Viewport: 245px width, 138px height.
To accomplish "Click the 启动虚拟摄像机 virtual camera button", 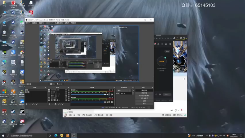I will click(x=144, y=96).
